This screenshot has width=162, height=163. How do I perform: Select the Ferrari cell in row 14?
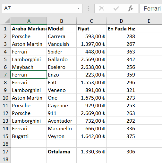[29, 128]
